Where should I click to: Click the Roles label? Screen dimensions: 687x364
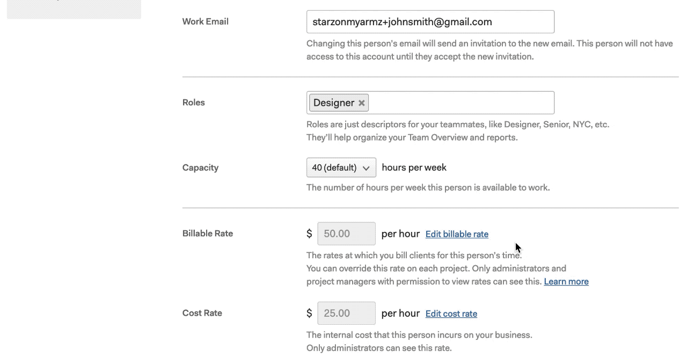[x=194, y=103]
